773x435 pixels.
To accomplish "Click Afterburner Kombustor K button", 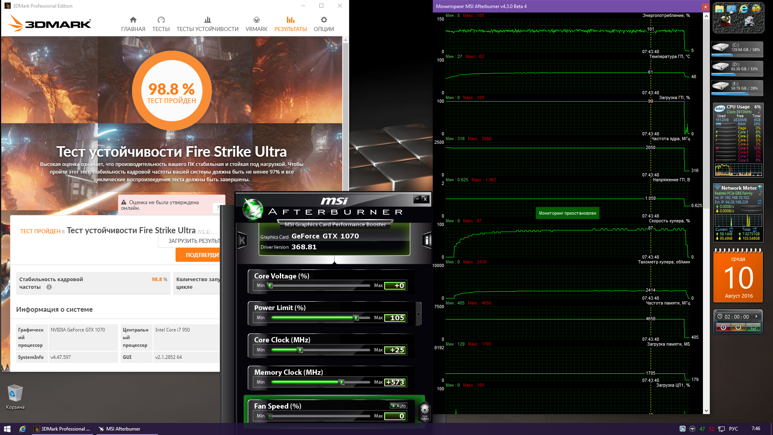I will [x=242, y=241].
